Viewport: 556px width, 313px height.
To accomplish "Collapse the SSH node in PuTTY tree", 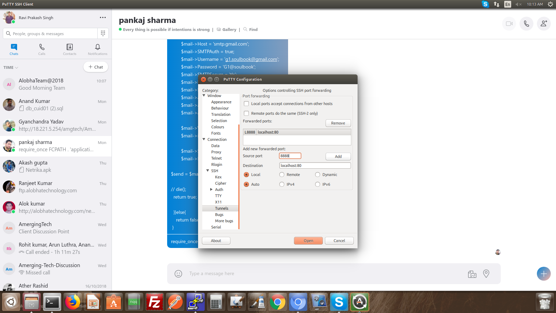I will tap(208, 170).
